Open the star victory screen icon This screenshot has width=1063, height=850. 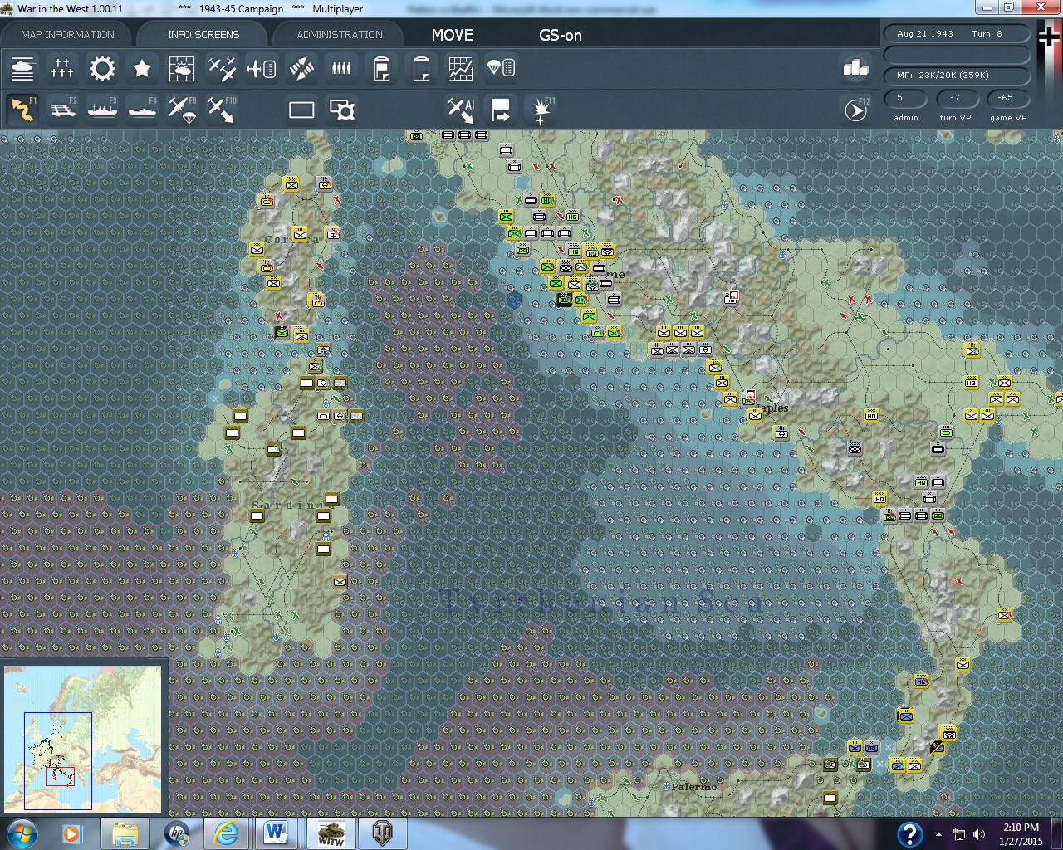pos(142,68)
